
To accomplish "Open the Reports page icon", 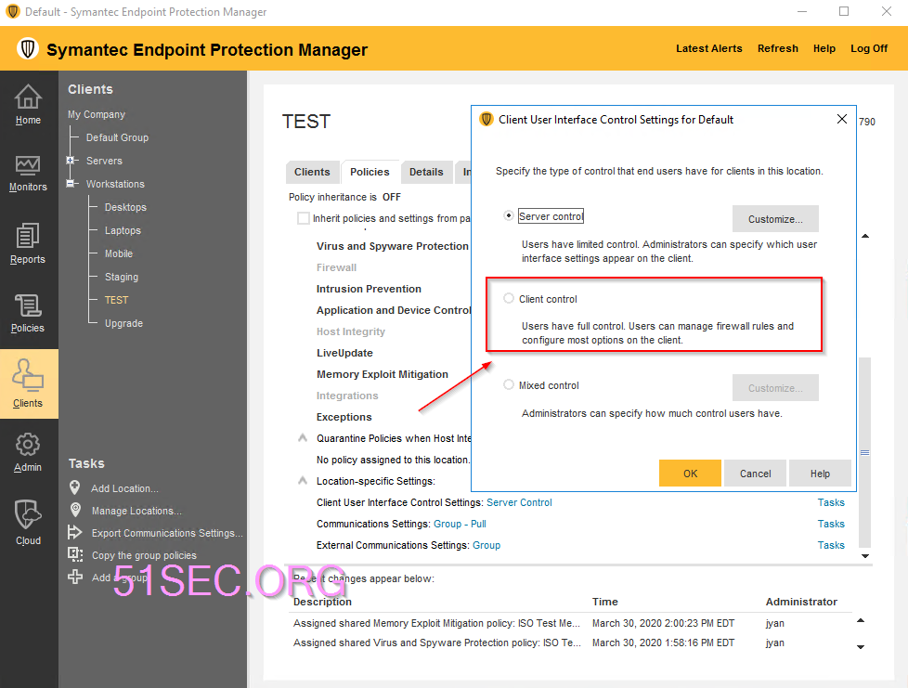I will (x=28, y=236).
